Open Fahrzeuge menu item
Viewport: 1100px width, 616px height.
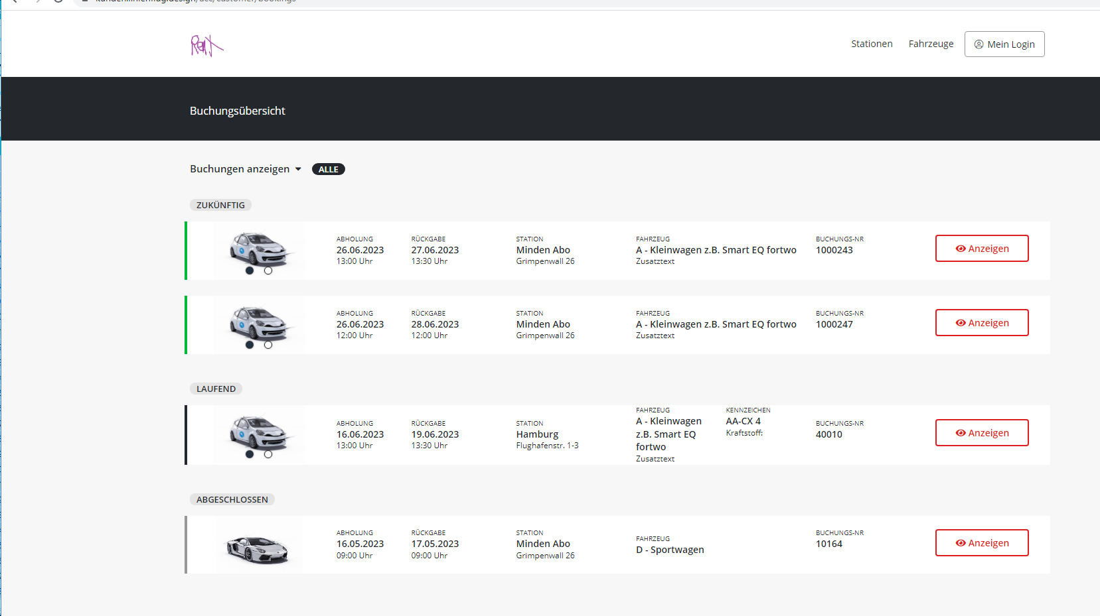click(x=931, y=44)
